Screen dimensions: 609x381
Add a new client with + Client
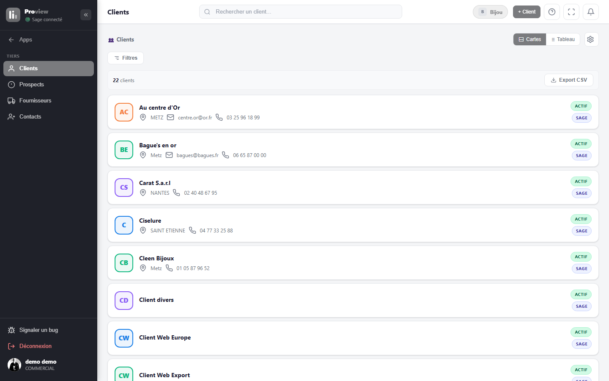[527, 12]
